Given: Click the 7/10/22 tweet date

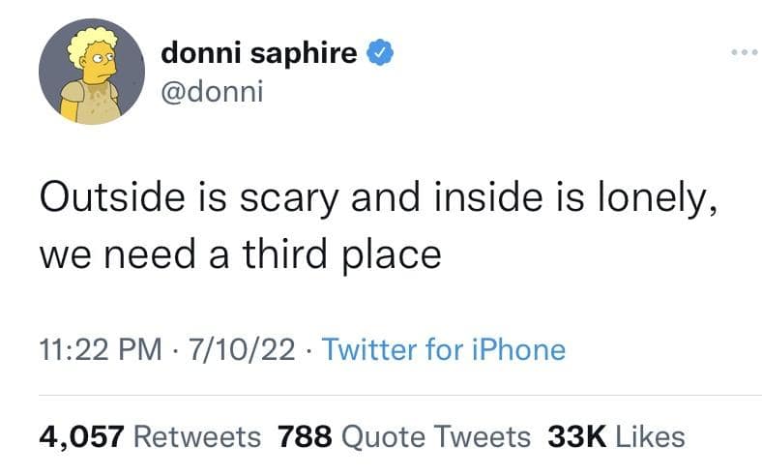Looking at the screenshot, I should click(x=228, y=348).
